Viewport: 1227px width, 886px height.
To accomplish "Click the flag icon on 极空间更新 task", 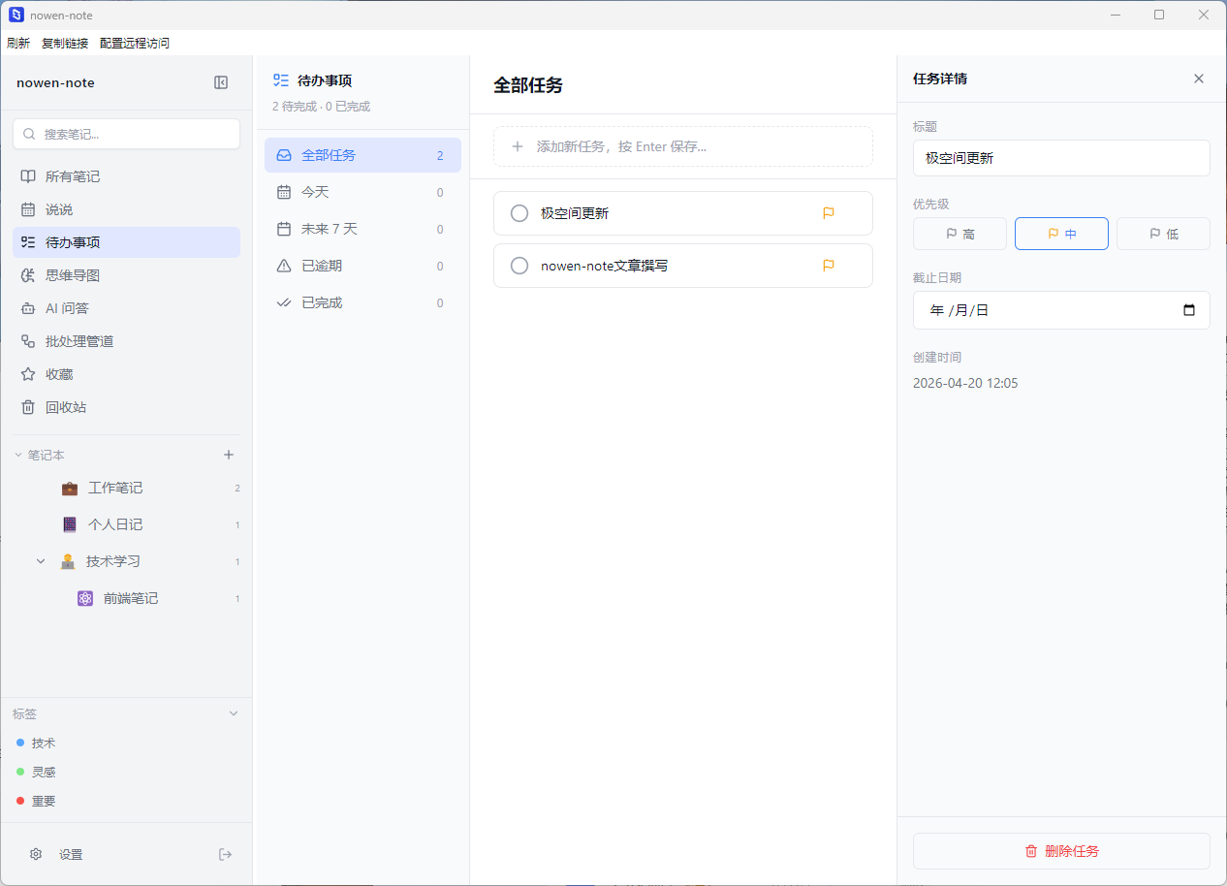I will click(x=829, y=213).
